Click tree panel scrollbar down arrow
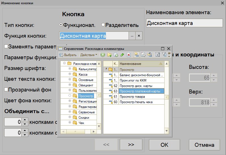226x155 pixels. (99, 126)
